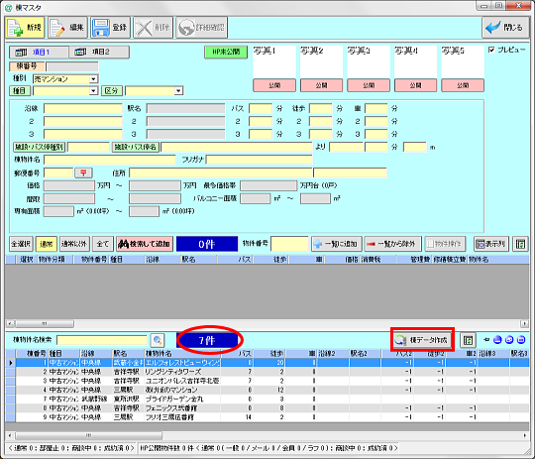This screenshot has width=535, height=459.
Task: Click the magnifier icon beside 棟物件名検索
Action: tap(158, 340)
